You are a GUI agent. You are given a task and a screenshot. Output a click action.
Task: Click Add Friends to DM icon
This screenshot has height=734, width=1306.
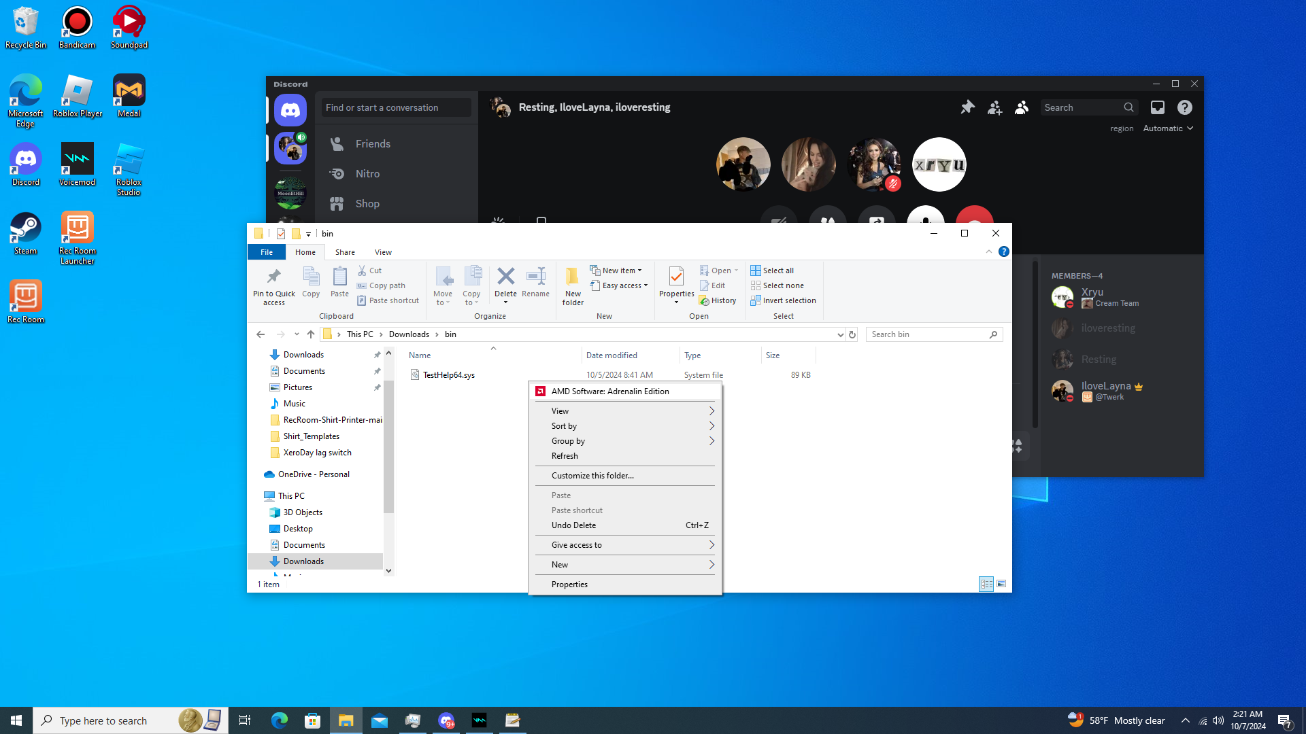994,107
